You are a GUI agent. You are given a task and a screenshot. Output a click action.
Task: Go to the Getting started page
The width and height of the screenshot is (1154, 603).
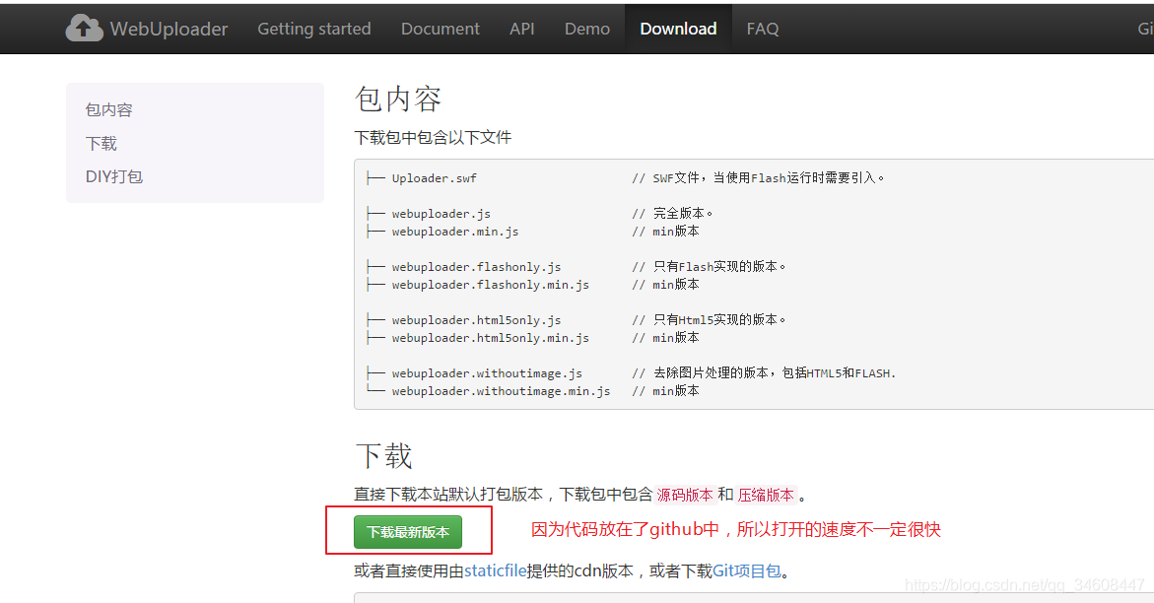[x=314, y=29]
